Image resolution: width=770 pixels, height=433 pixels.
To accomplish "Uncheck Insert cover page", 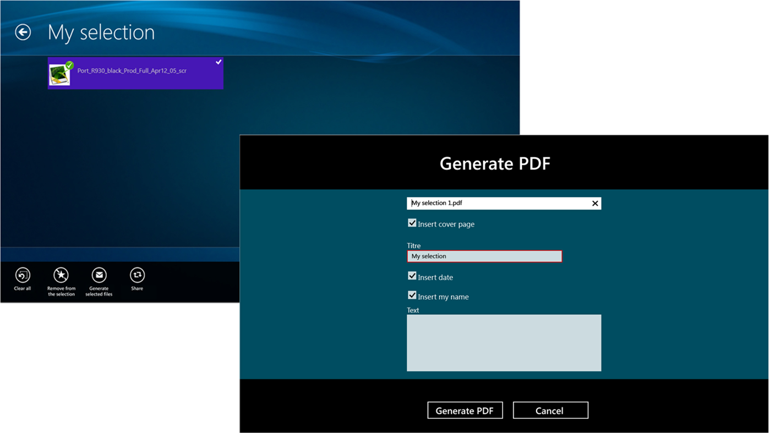I will click(412, 222).
